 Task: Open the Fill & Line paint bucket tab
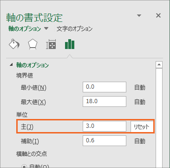coord(14,44)
